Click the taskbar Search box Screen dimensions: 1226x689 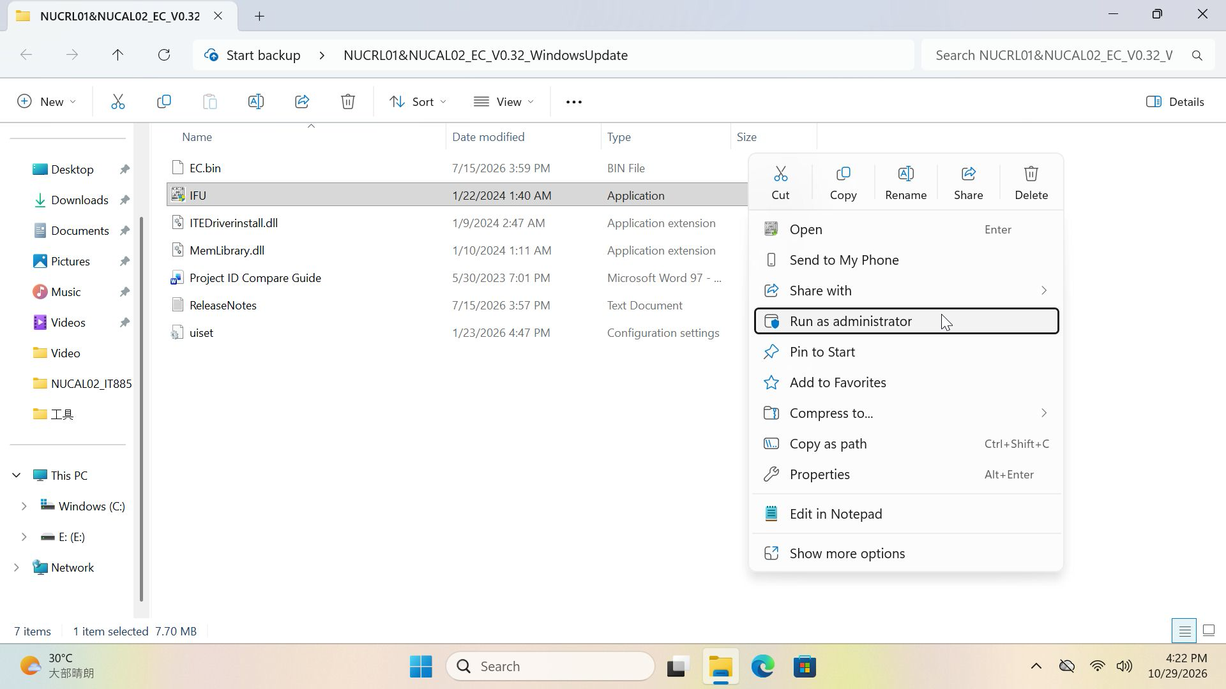[x=550, y=667]
